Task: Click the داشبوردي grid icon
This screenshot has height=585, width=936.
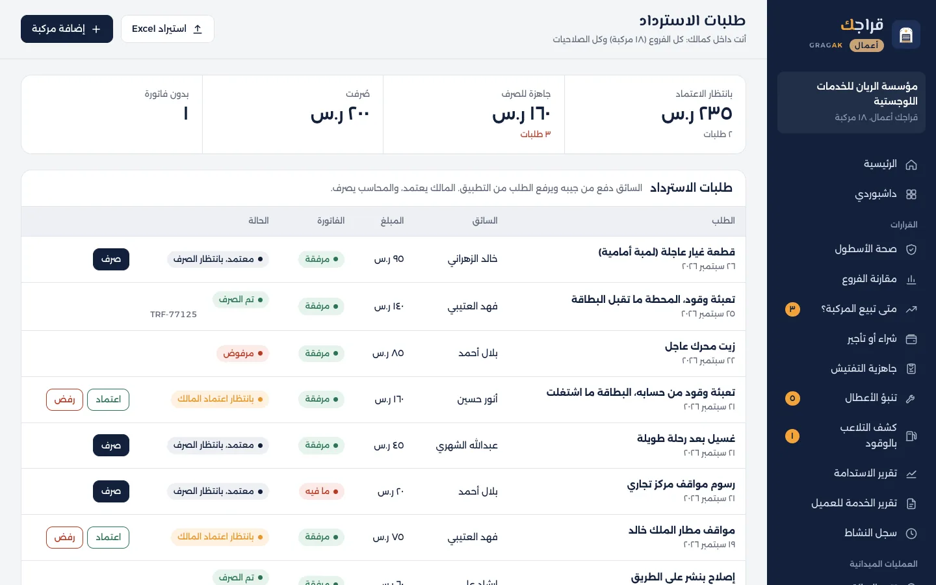Action: [x=911, y=194]
